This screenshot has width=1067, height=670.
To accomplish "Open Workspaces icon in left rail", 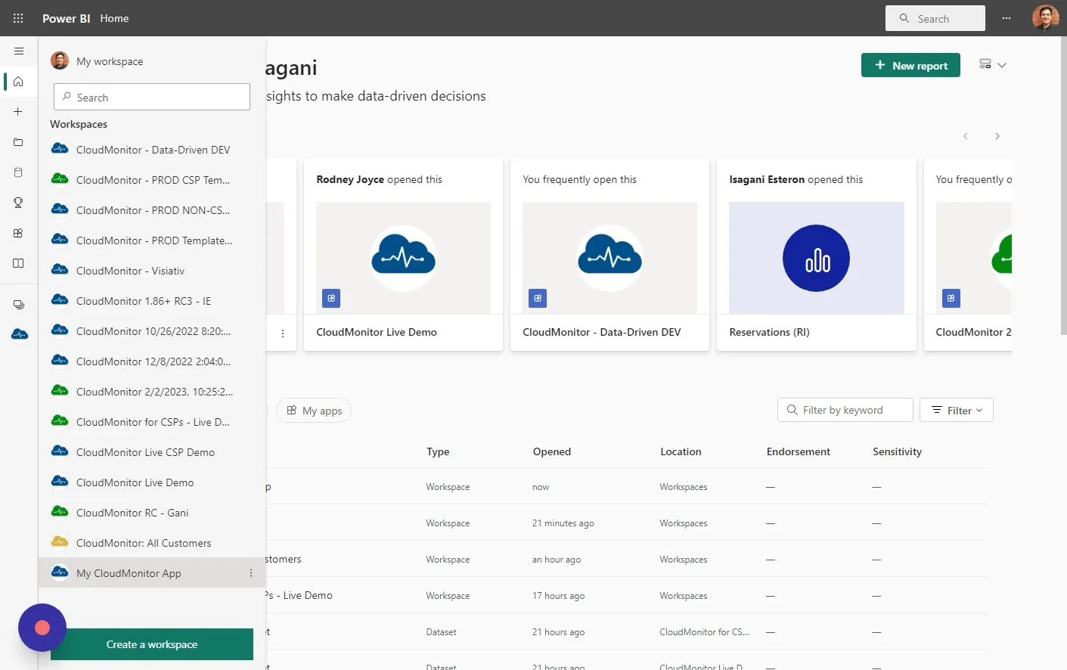I will click(19, 305).
